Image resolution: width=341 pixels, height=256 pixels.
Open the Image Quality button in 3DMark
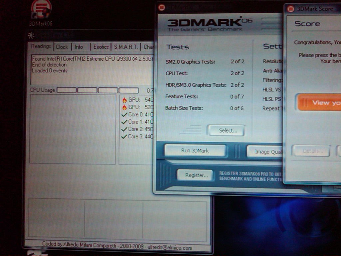[x=265, y=152]
